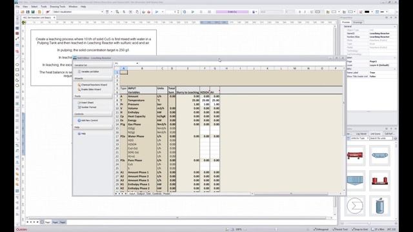The height and width of the screenshot is (232, 413).
Task: Click the blue Run simulation arrow icon
Action: pyautogui.click(x=157, y=12)
